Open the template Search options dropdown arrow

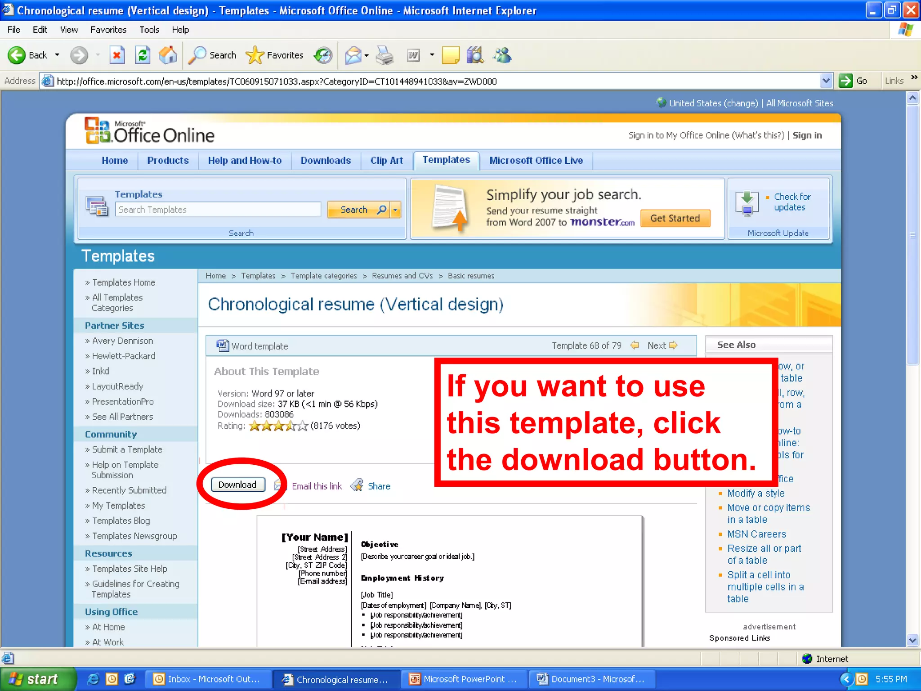coord(395,210)
